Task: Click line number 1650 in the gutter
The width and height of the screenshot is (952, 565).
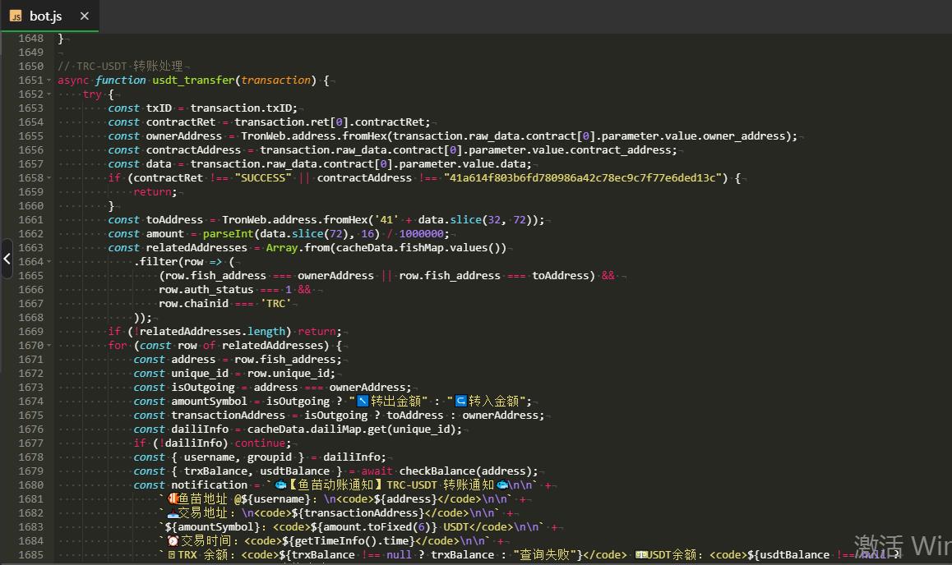Action: 30,67
